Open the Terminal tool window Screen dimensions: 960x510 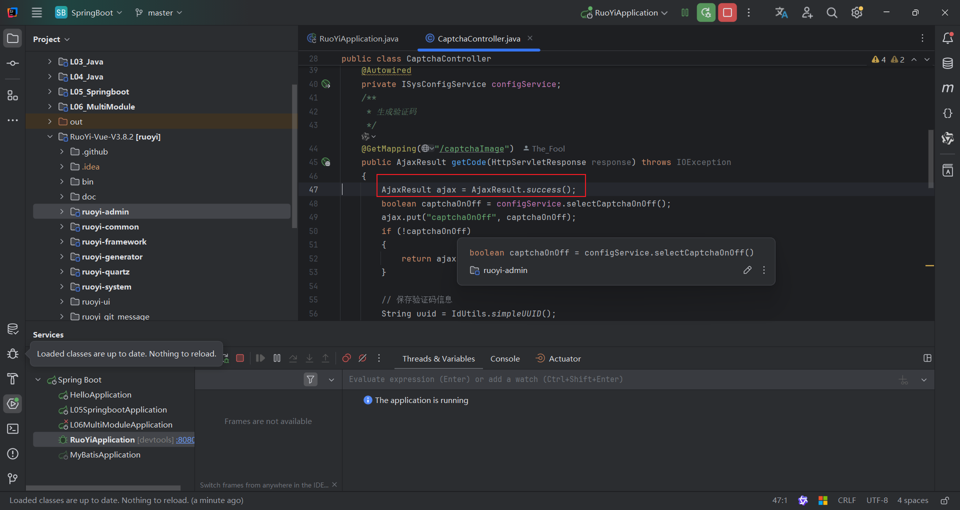(13, 429)
